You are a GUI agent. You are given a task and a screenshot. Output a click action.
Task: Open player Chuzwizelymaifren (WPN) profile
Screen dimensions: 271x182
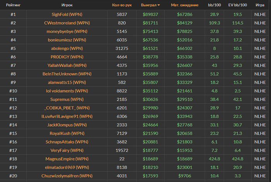pos(67,176)
